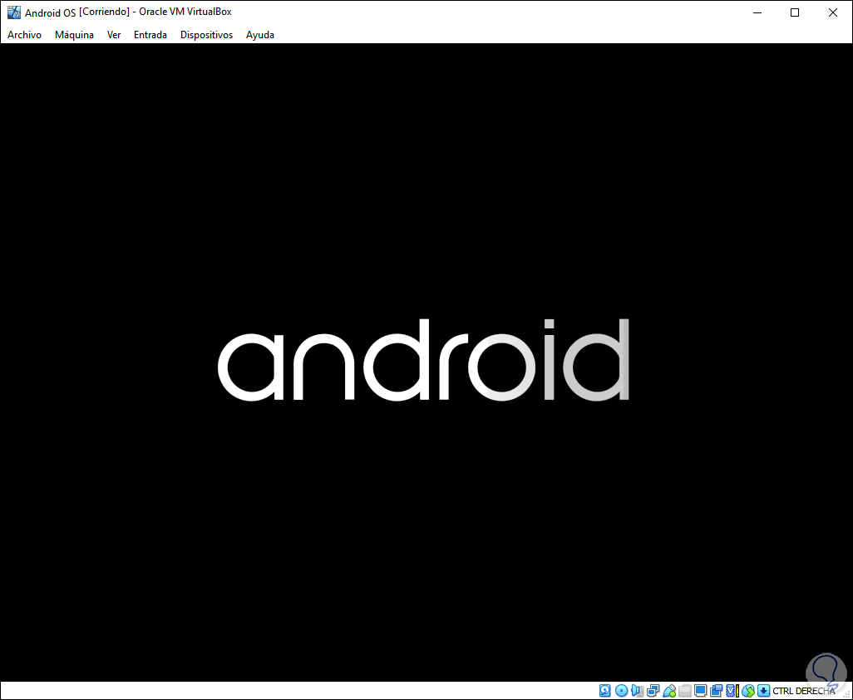Screen dimensions: 853x700
Task: Close the Android OS VirtualBox window
Action: 833,12
